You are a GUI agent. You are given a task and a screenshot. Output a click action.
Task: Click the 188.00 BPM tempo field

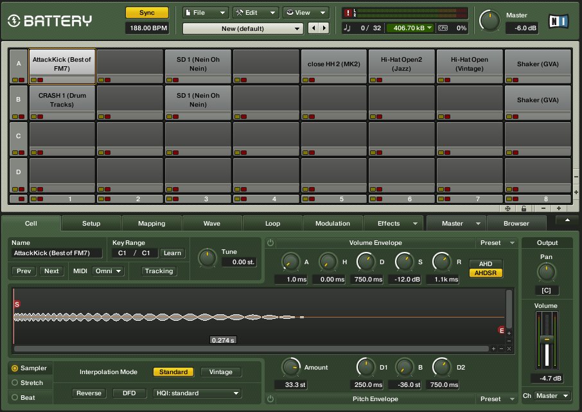click(x=147, y=28)
